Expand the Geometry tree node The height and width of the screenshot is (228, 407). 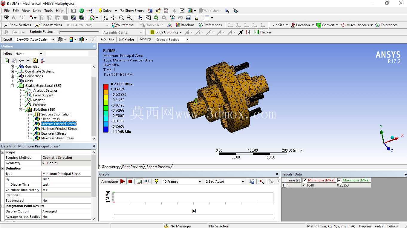pyautogui.click(x=12, y=67)
